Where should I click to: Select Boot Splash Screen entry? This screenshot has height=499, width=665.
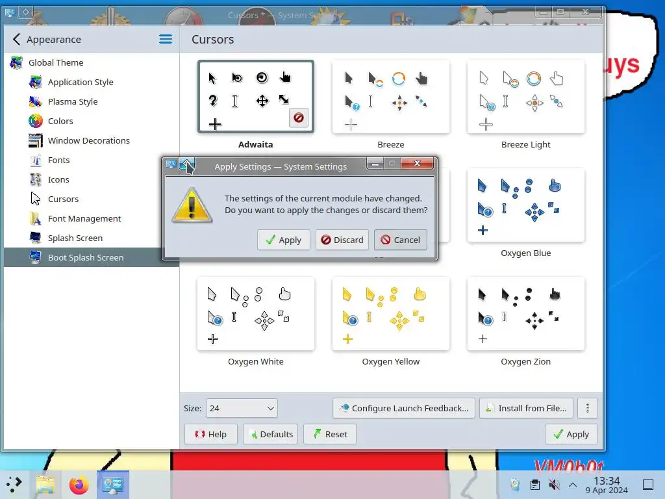tap(91, 257)
